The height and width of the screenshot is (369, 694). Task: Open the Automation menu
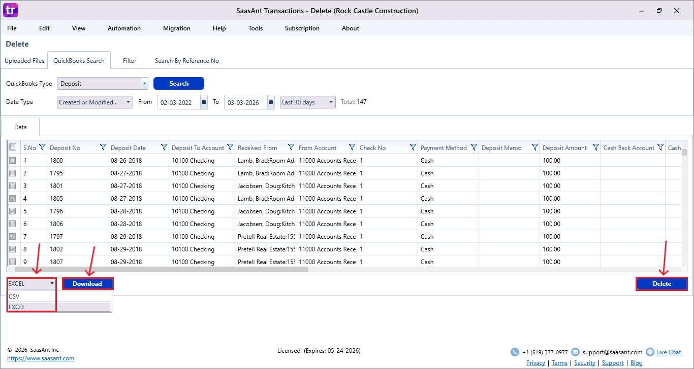(x=124, y=28)
